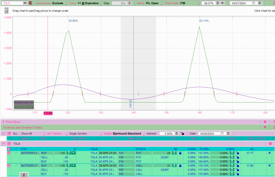Adjust the 68.27% probability stepper
This screenshot has height=177, width=275.
(218, 3)
